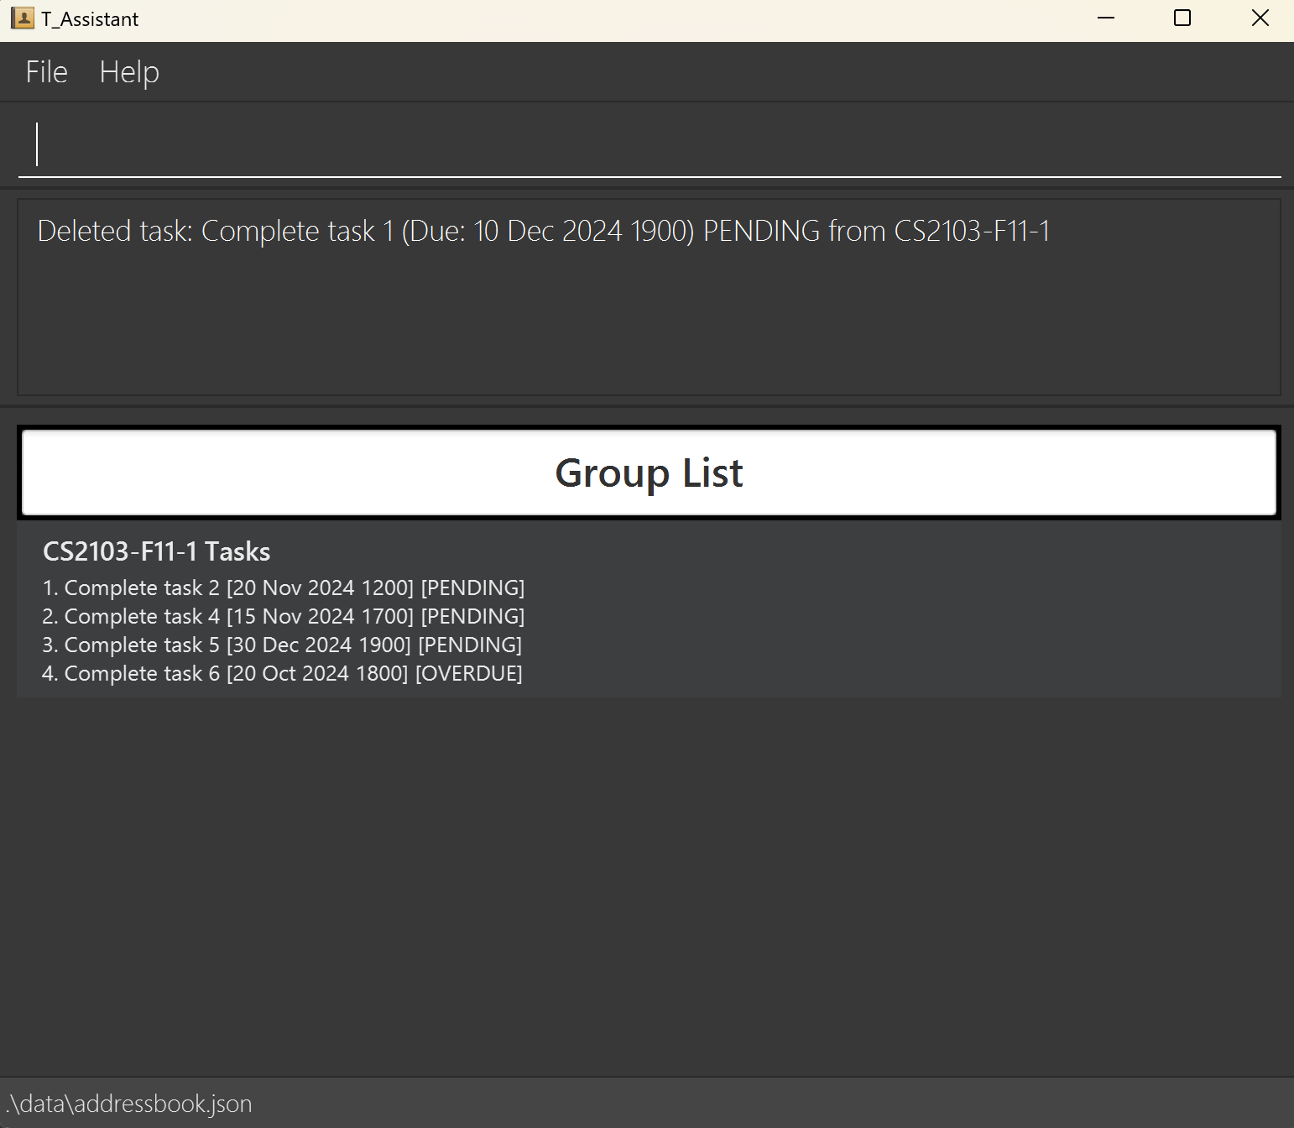
Task: Click the [PENDING] status of task 5
Action: click(x=470, y=645)
